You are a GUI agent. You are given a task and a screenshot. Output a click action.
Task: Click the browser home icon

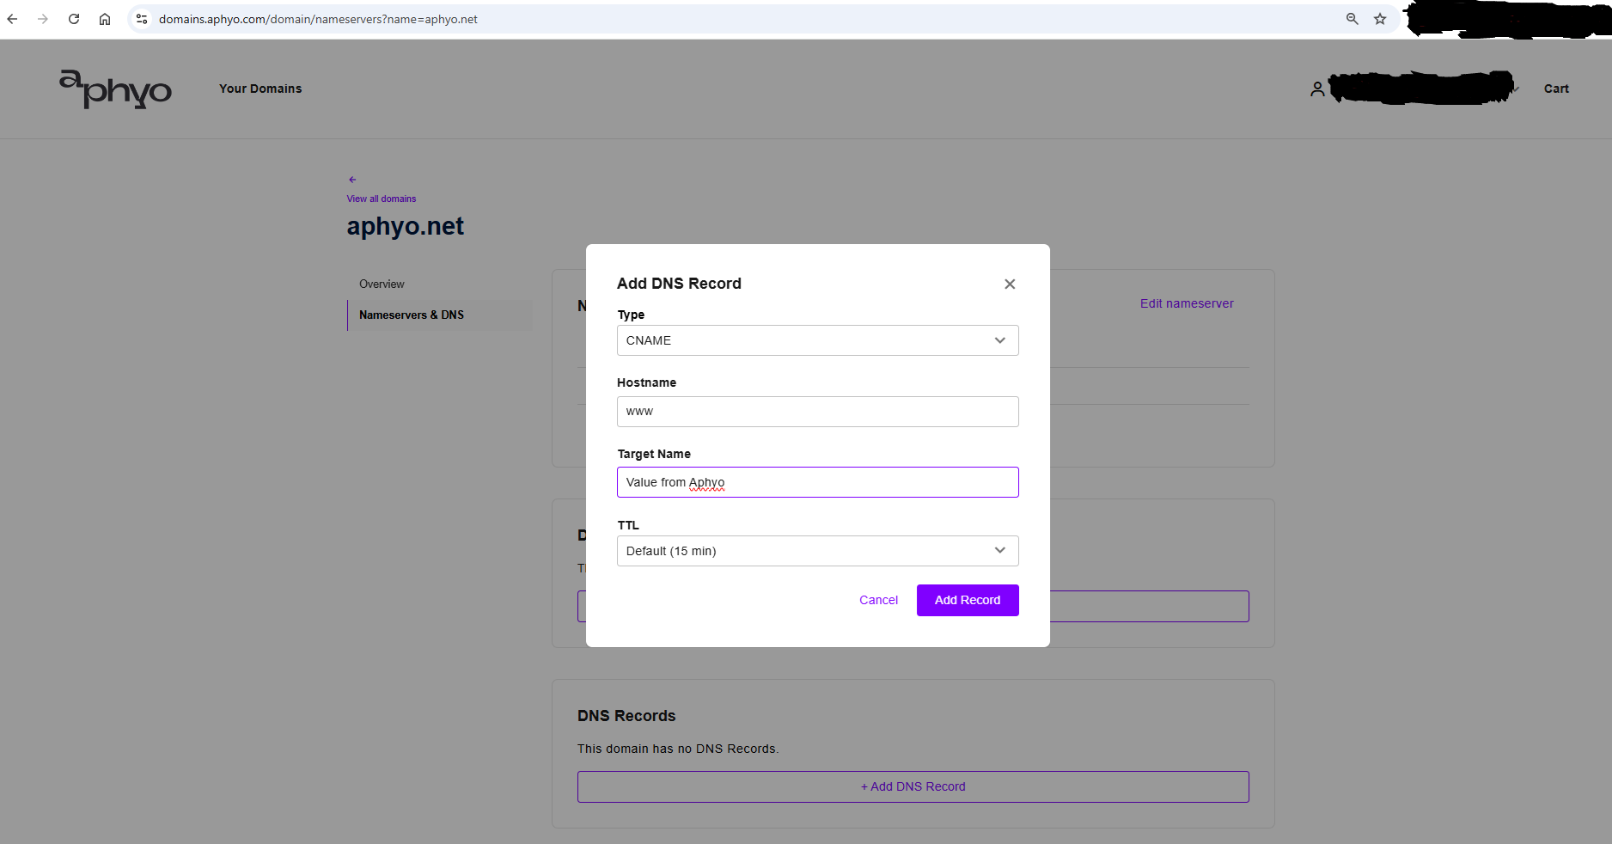click(x=105, y=19)
